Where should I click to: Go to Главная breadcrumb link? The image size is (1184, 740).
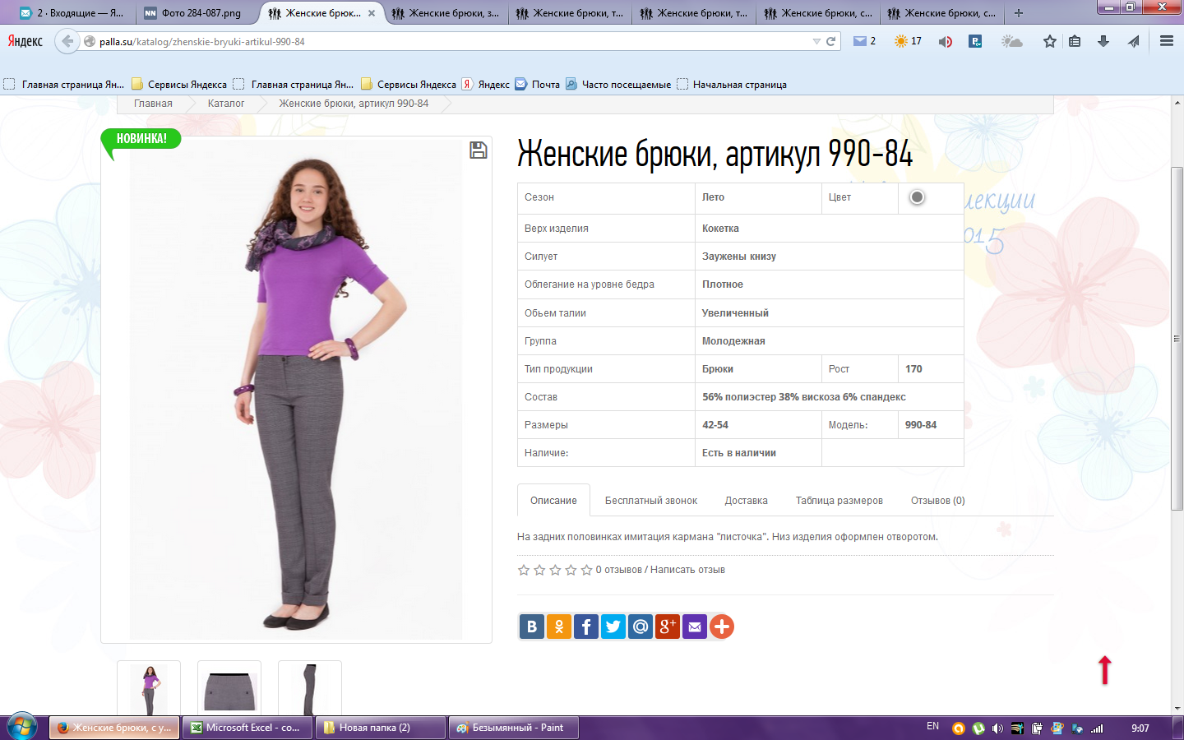[x=153, y=104]
